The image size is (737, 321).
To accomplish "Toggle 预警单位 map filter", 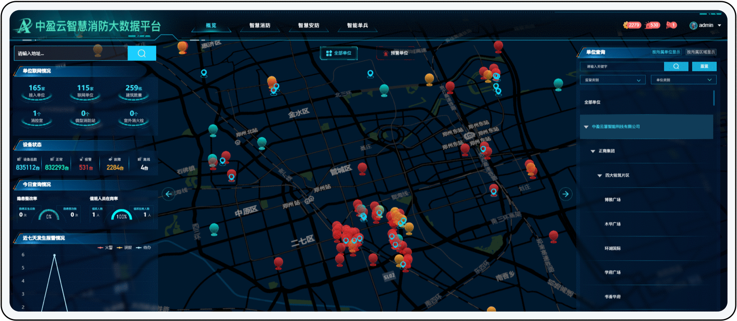I will pos(395,53).
